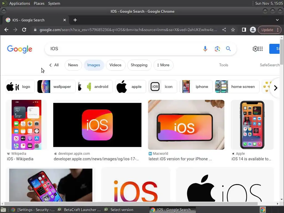Viewport: 284px width, 213px height.
Task: Open the black Apple logo iOS image
Action: [225, 185]
